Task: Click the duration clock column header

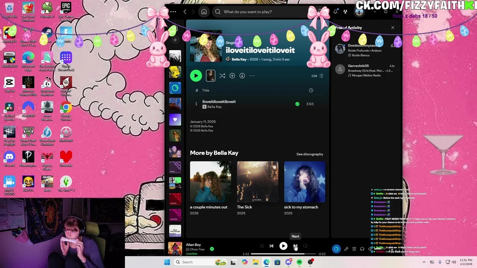Action: point(311,90)
